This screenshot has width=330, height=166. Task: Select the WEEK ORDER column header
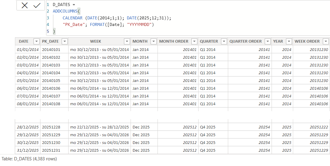[x=307, y=41]
